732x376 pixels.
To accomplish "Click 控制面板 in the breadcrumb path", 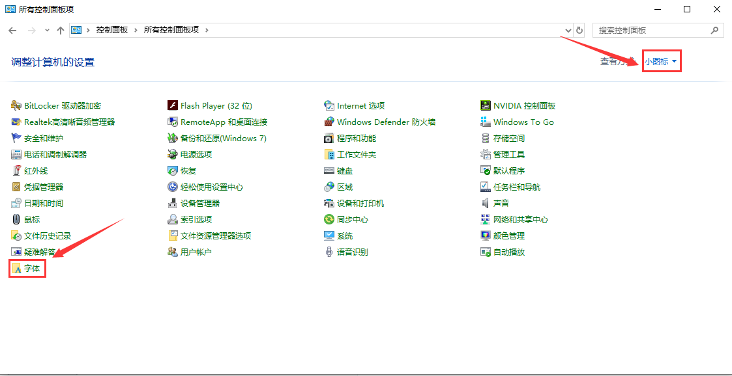I will click(x=111, y=30).
